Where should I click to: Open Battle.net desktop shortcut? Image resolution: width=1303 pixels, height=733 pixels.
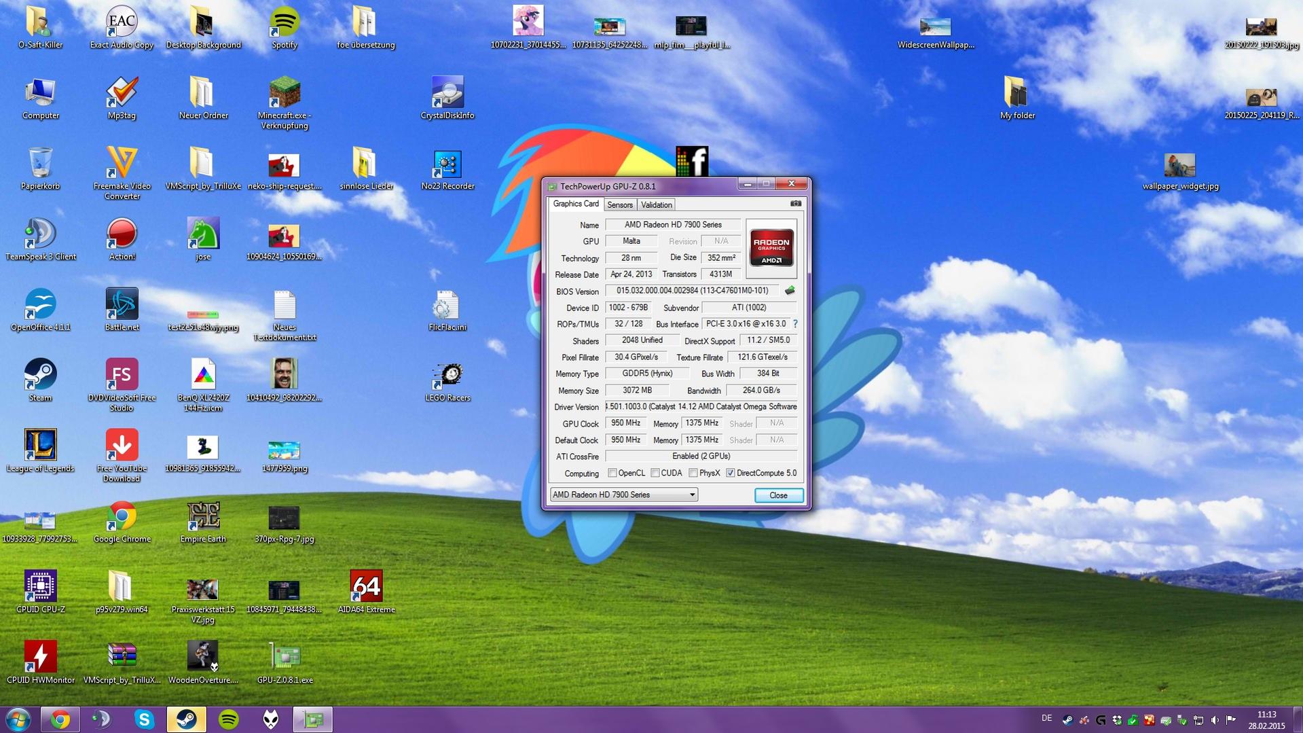pos(122,309)
